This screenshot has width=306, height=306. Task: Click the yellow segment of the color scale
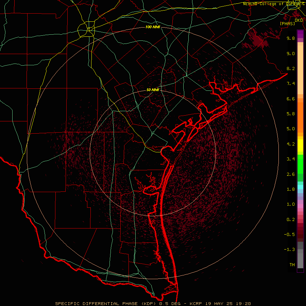coord(300,146)
